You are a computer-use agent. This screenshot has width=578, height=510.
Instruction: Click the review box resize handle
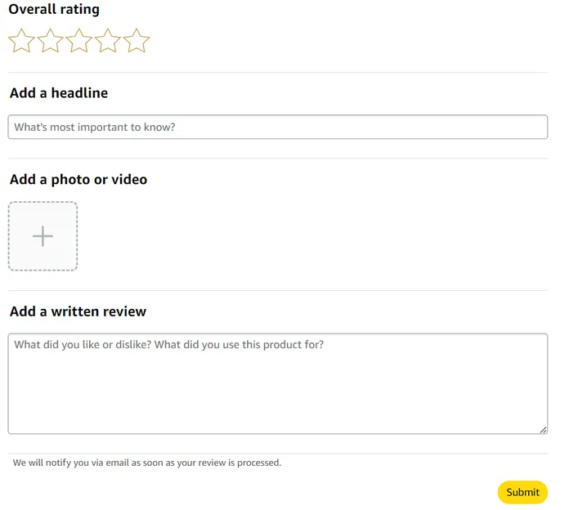(x=543, y=429)
